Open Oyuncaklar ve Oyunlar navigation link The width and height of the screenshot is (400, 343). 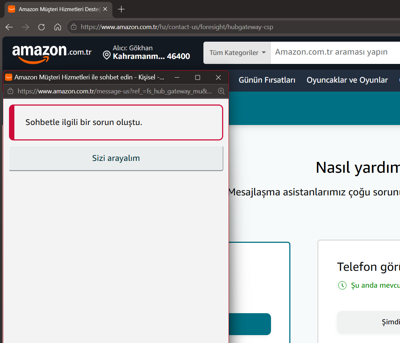tap(347, 80)
